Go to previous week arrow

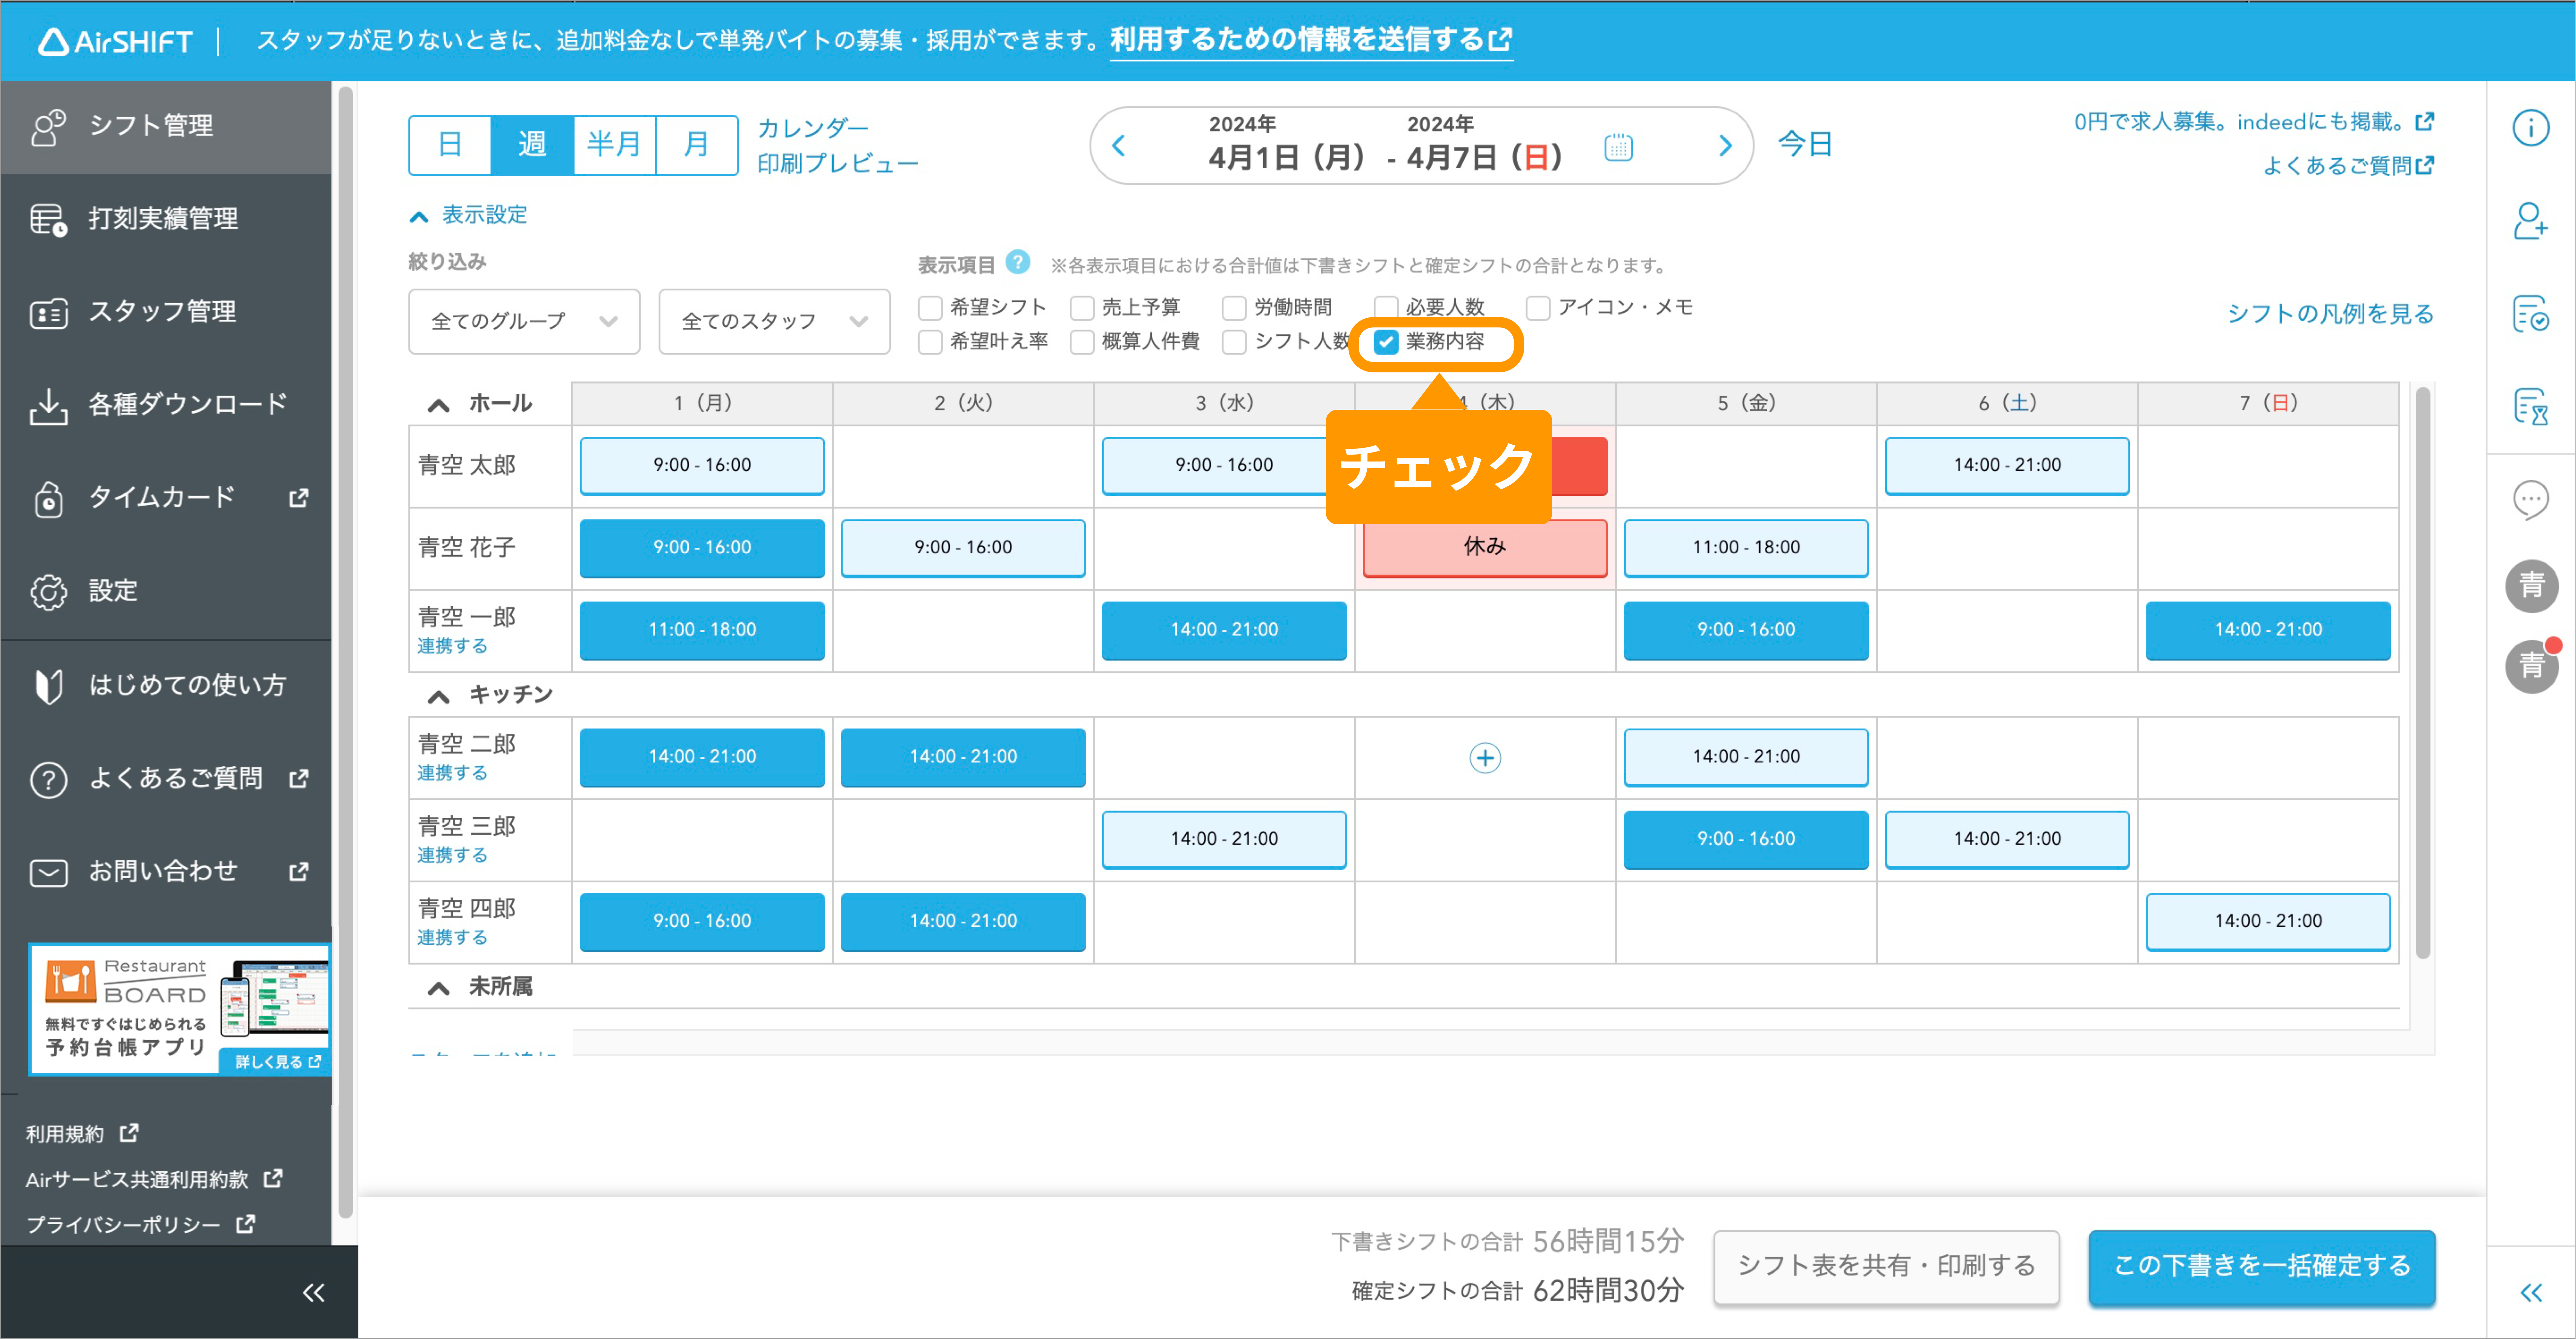[x=1119, y=146]
